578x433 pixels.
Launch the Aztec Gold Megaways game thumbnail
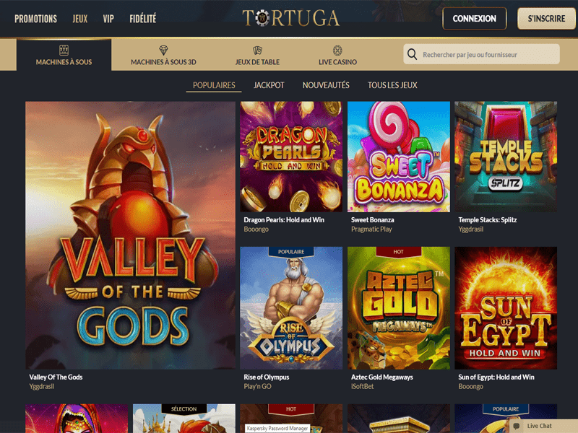(x=399, y=308)
